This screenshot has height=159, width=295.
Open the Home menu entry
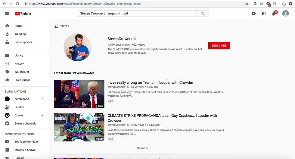pos(18,26)
